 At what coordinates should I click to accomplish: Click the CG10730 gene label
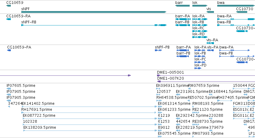click(245, 9)
